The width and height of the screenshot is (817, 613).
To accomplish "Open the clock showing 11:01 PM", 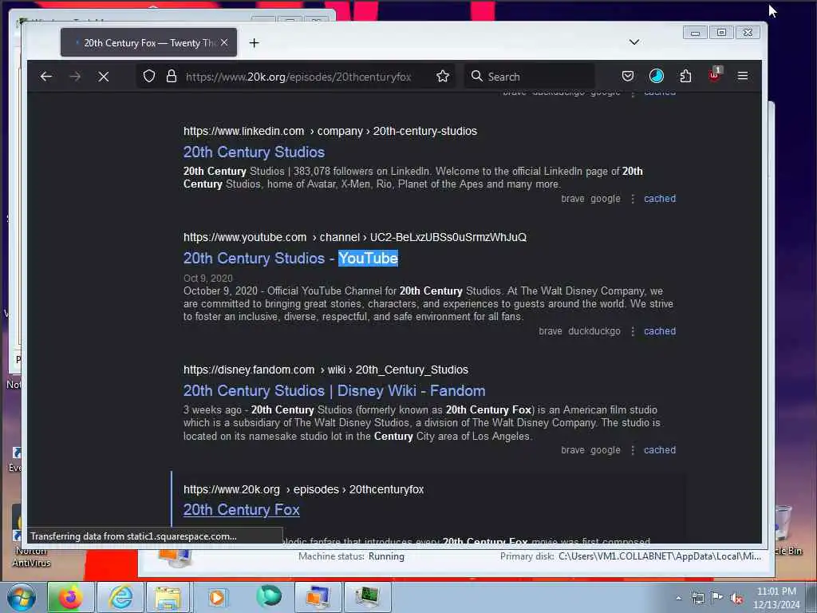I will click(x=776, y=598).
